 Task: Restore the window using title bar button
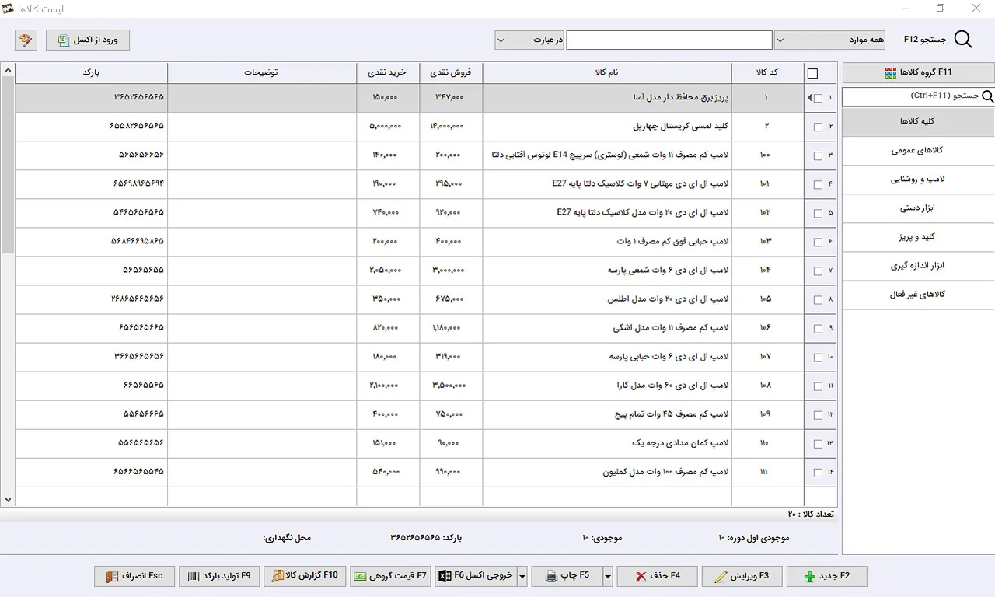pyautogui.click(x=941, y=9)
